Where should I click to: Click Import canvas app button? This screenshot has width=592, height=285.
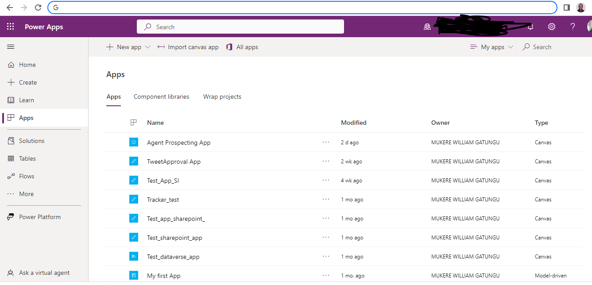[188, 47]
